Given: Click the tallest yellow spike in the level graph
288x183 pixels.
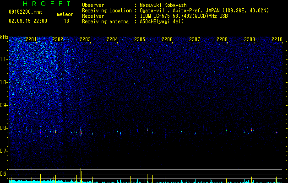Looking at the screenshot, I should pos(81,175).
